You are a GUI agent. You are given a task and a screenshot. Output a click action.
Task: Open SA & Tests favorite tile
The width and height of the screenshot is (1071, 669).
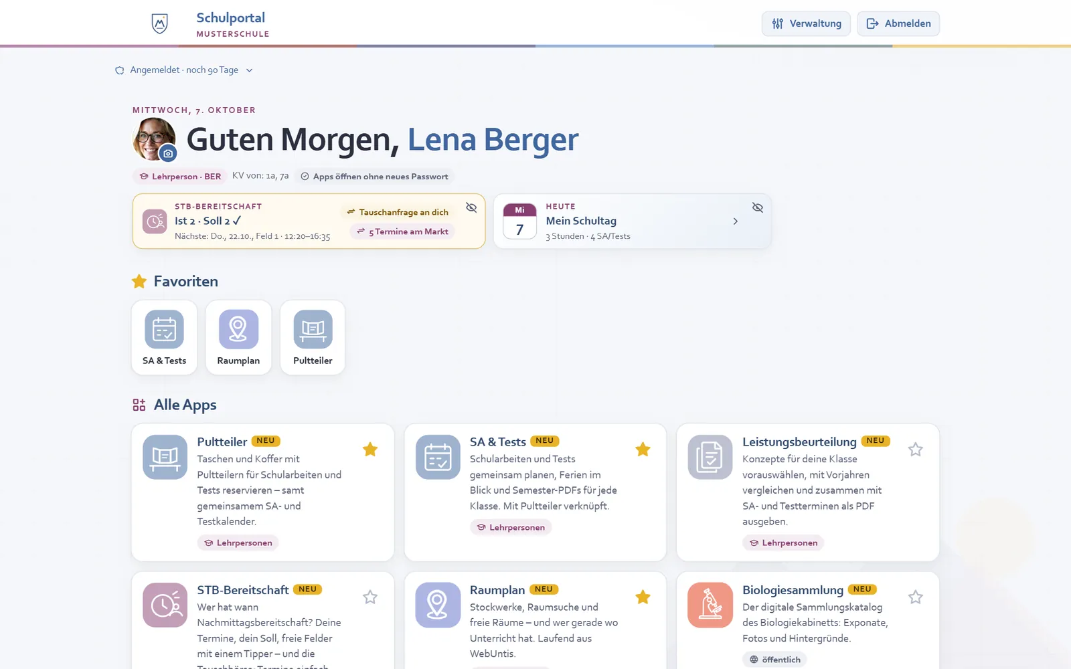164,338
